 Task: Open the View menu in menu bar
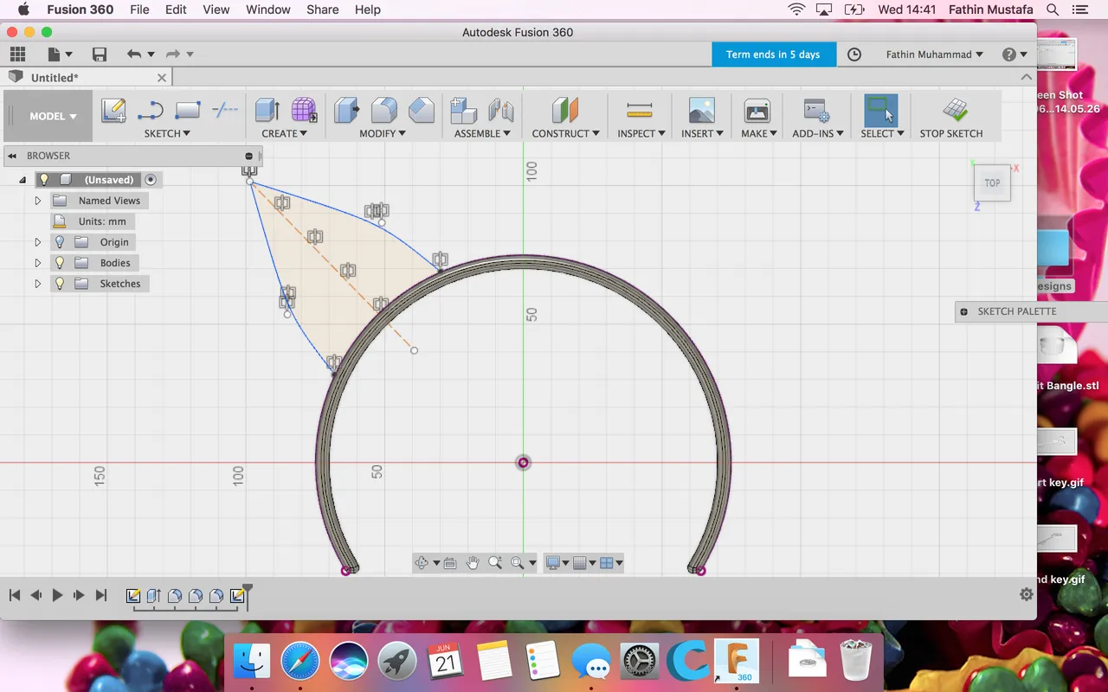click(x=216, y=10)
